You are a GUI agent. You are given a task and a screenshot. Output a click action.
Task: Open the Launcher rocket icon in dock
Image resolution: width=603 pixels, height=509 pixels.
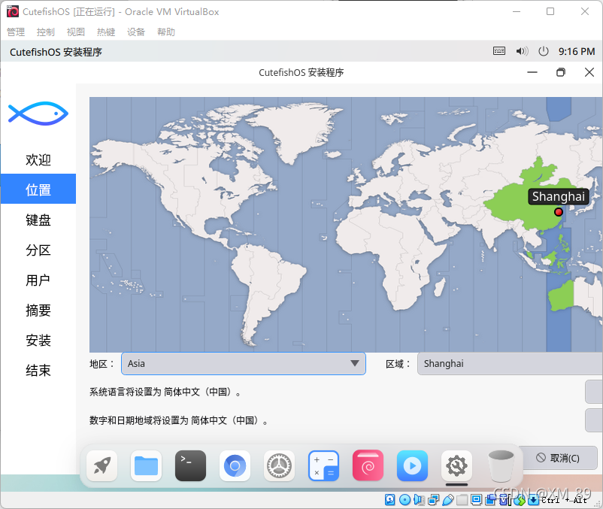(102, 466)
